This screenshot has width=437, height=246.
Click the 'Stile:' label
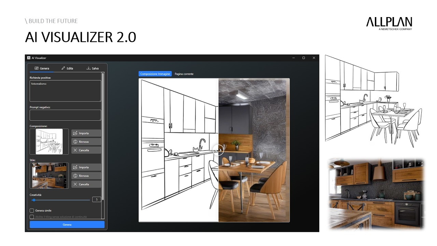pyautogui.click(x=33, y=160)
